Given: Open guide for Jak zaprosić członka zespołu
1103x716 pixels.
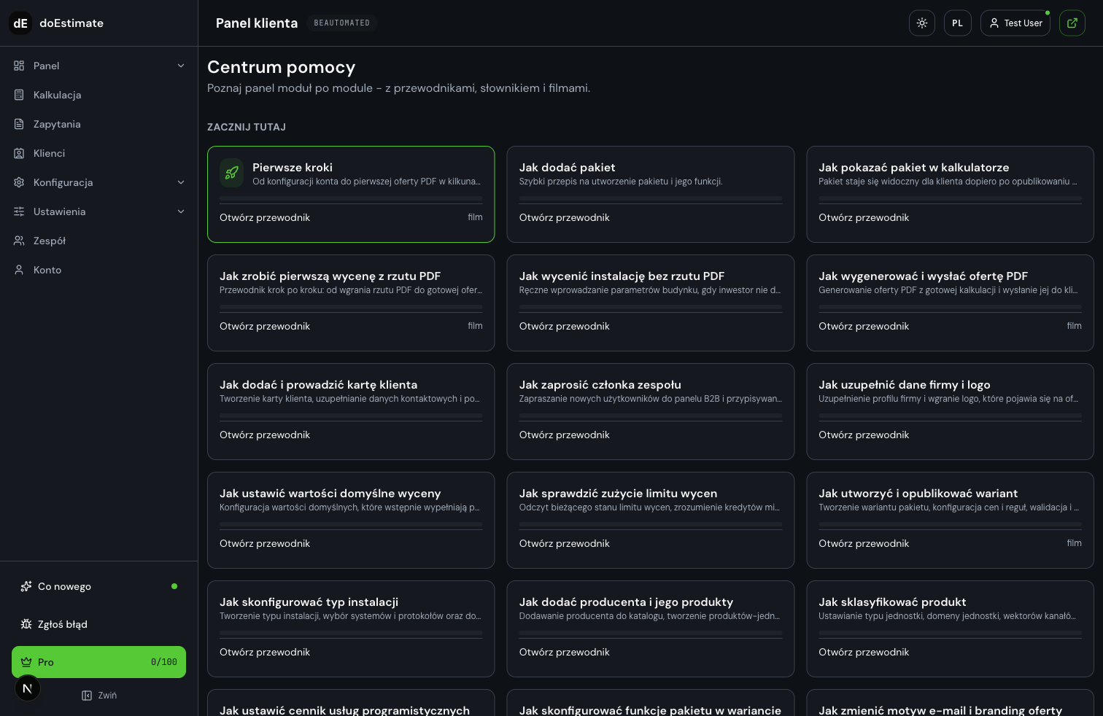Looking at the screenshot, I should tap(564, 435).
